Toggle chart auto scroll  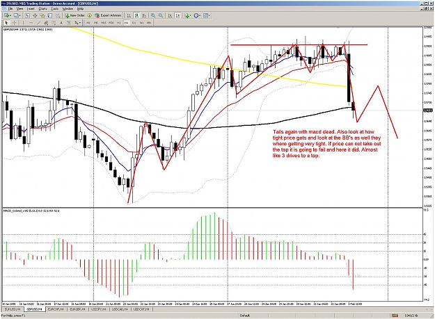[x=170, y=15]
